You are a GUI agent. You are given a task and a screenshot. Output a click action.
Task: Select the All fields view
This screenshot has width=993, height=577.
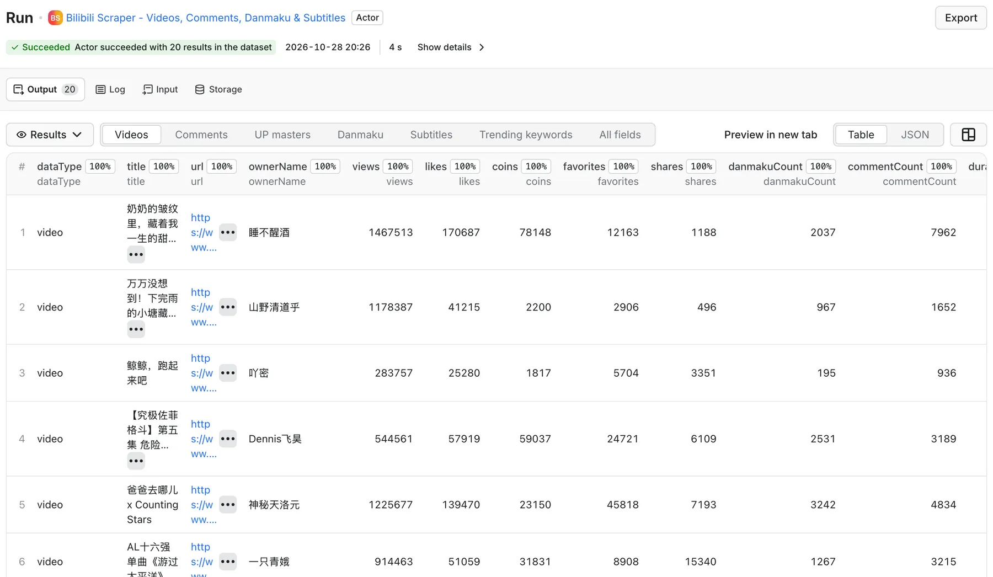click(x=620, y=135)
